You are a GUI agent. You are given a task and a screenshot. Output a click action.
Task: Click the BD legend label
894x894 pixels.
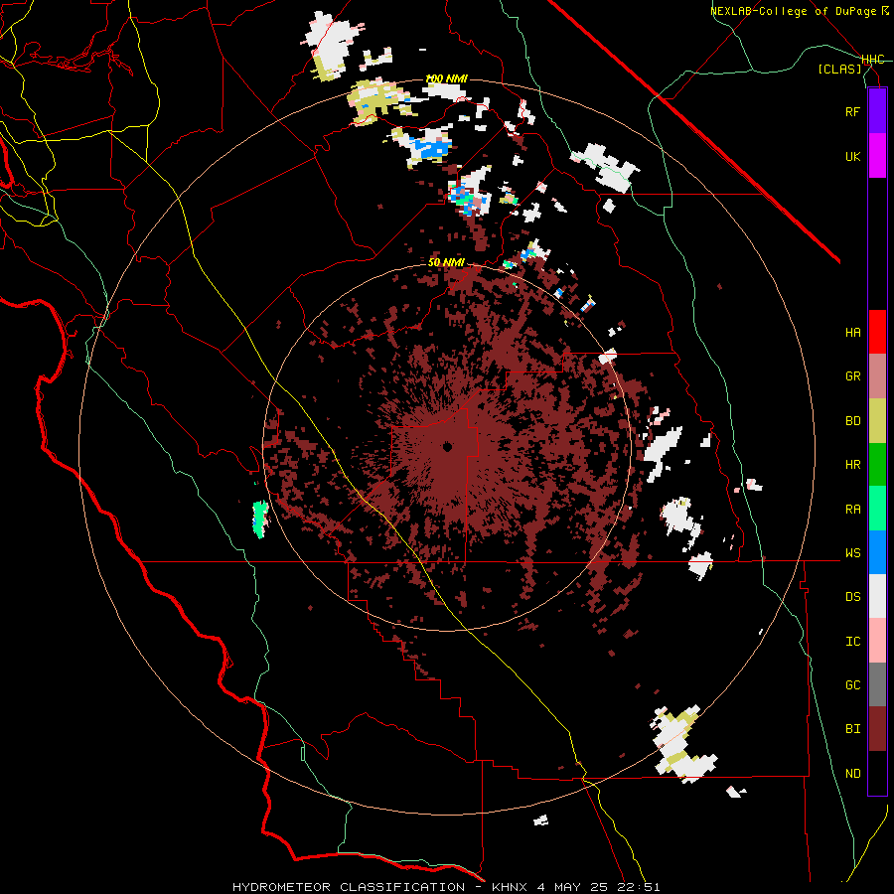pyautogui.click(x=852, y=421)
